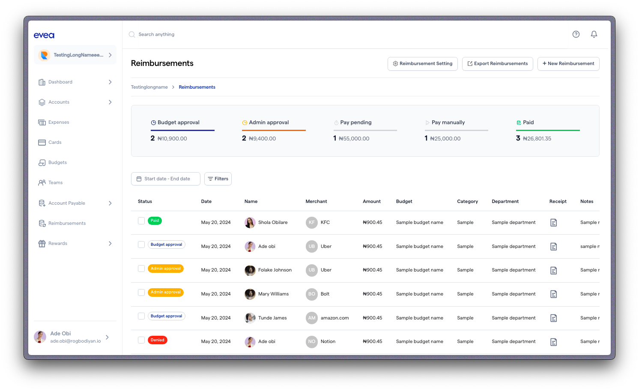Screen dimensions: 639x391
Task: Expand the Account Payable submenu arrow
Action: 110,203
